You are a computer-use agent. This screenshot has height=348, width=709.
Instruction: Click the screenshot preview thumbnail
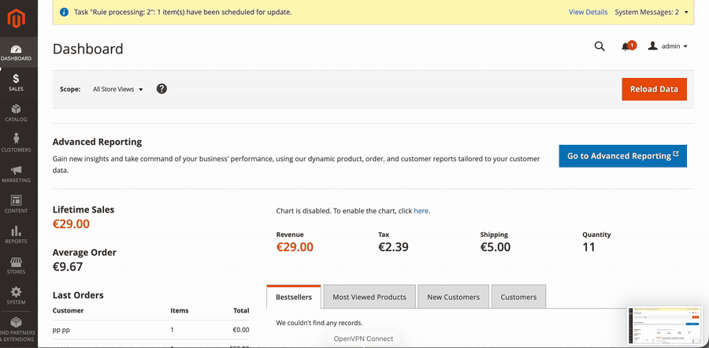click(x=665, y=325)
